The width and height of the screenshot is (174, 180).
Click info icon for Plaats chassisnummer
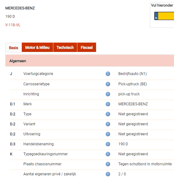(108, 164)
